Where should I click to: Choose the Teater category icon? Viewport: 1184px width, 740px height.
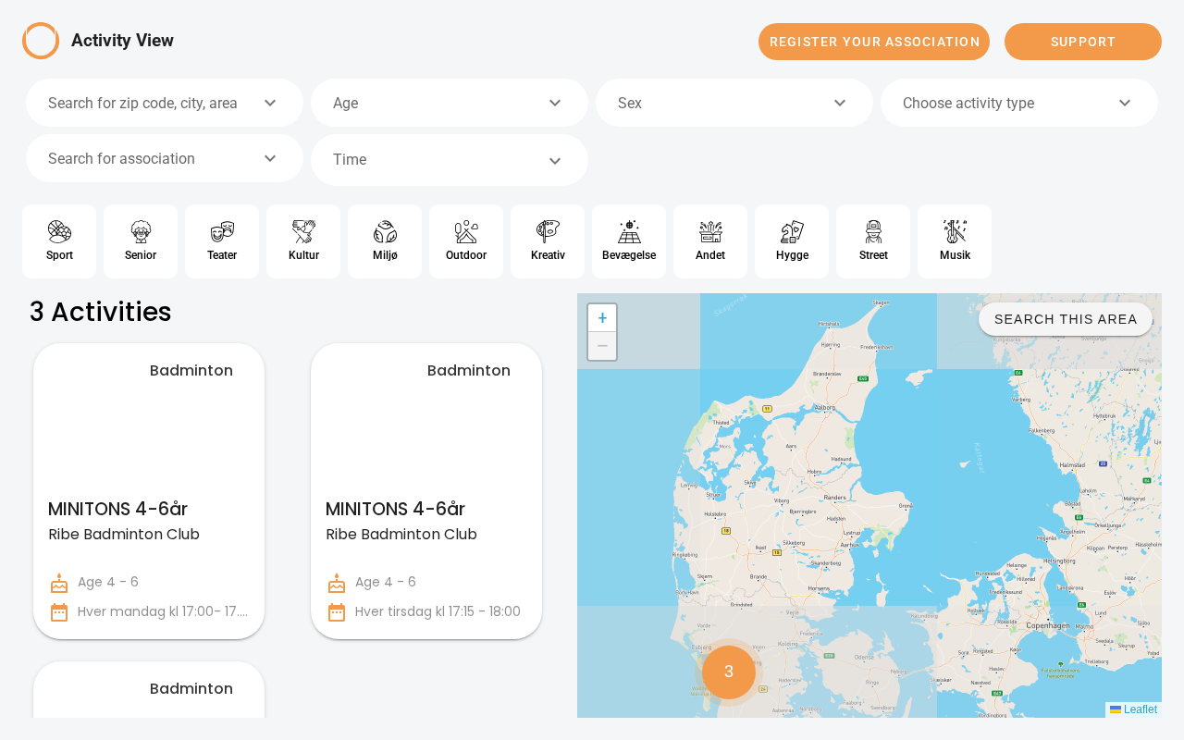pyautogui.click(x=222, y=232)
